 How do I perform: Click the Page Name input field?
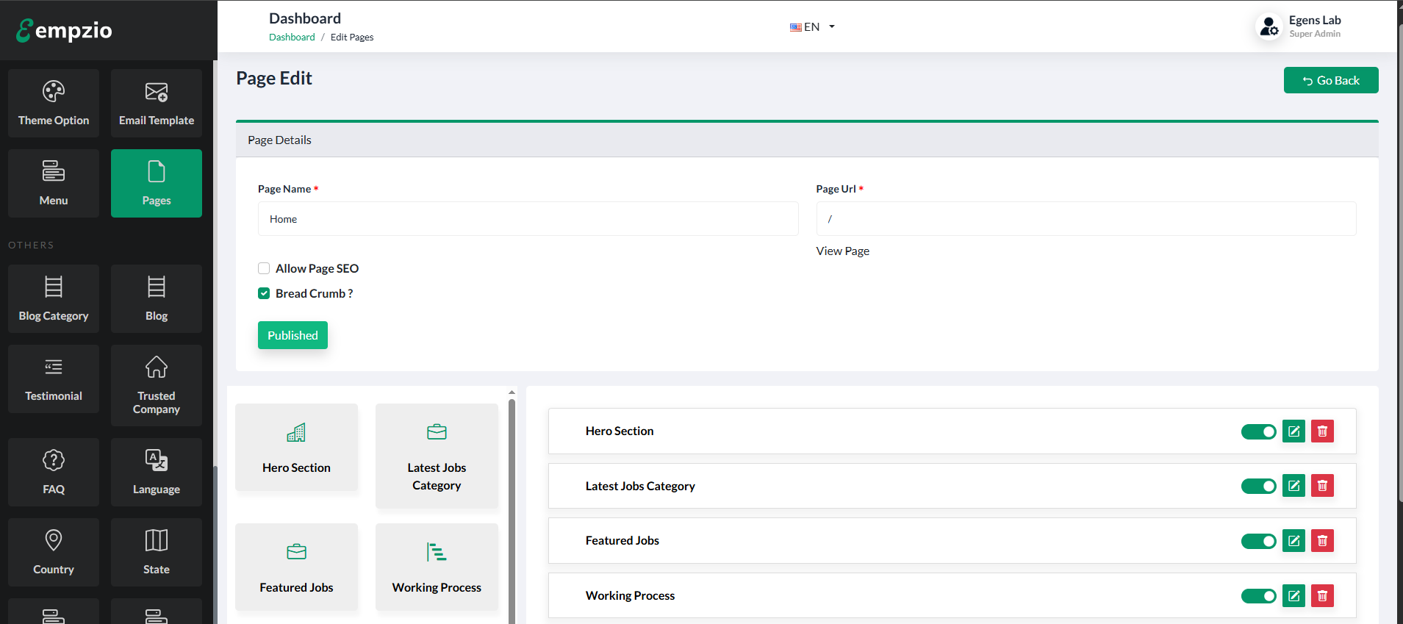pos(528,219)
